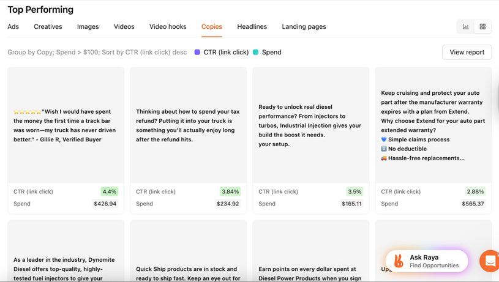Image resolution: width=499 pixels, height=282 pixels.
Task: Open the Ads tab
Action: click(13, 27)
